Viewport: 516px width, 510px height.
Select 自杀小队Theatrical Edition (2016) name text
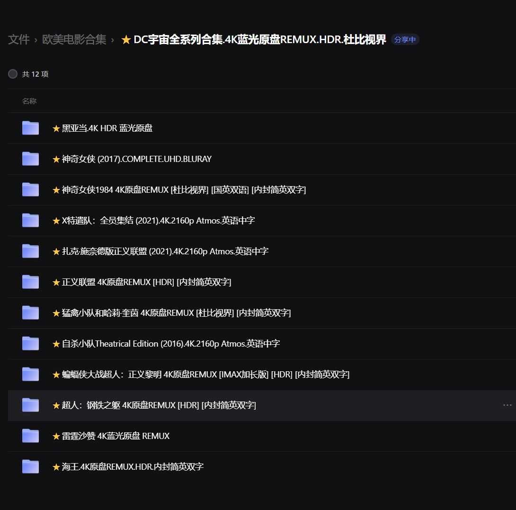(171, 344)
